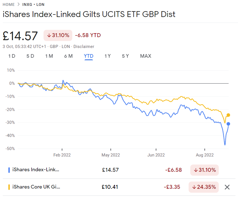Show the 1M chart range
This screenshot has width=238, height=198.
tap(49, 56)
